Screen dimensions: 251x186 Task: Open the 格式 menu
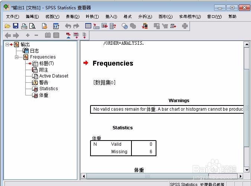coord(127,16)
